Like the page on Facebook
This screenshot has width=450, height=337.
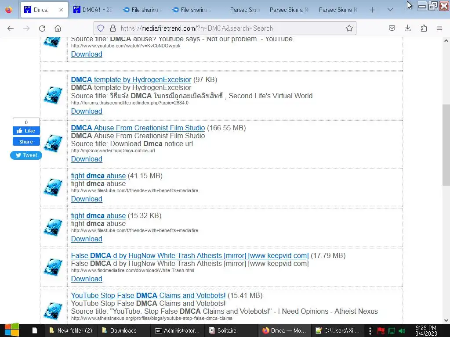click(26, 131)
